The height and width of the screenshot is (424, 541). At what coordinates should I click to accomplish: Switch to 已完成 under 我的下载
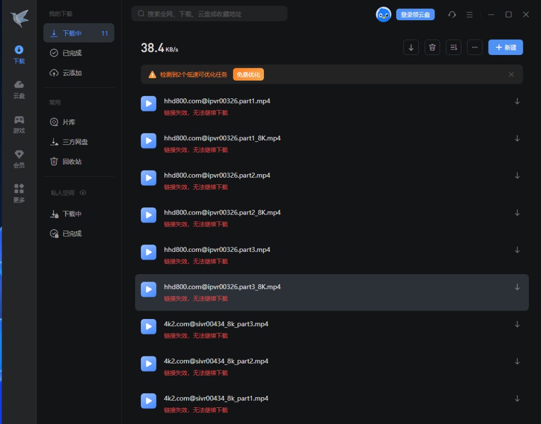(79, 53)
